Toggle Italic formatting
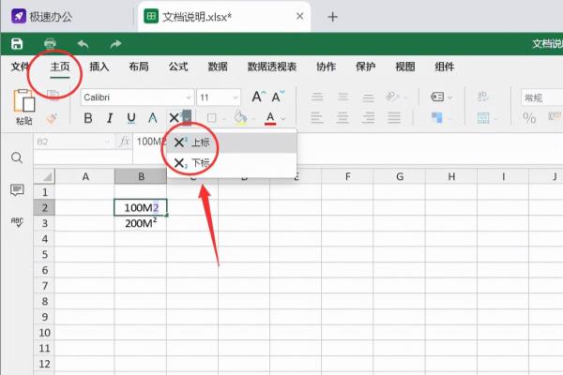Image resolution: width=563 pixels, height=375 pixels. pyautogui.click(x=110, y=118)
